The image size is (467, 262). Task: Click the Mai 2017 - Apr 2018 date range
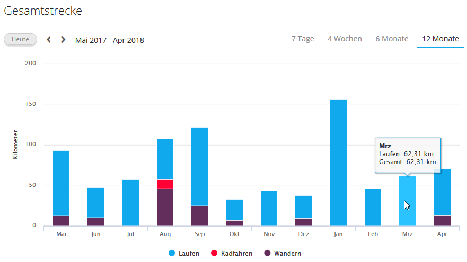tap(109, 40)
